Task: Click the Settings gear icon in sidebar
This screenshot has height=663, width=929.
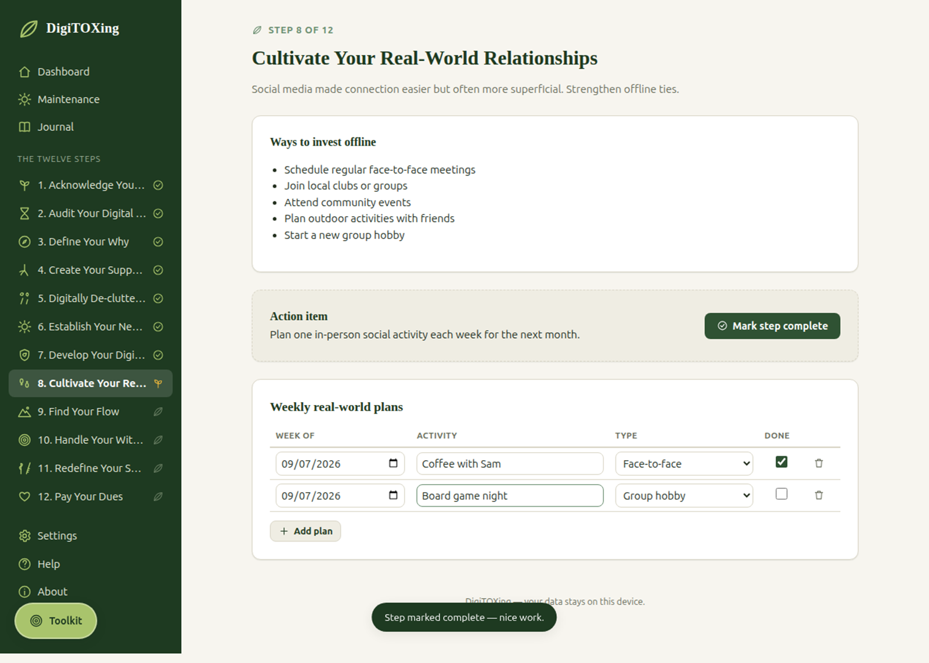Action: pos(24,536)
